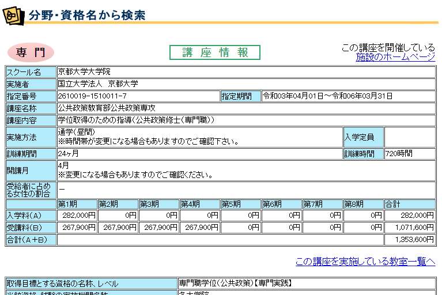Click the ※時間帯が変更になる場合 note
The width and height of the screenshot is (442, 295).
point(148,141)
